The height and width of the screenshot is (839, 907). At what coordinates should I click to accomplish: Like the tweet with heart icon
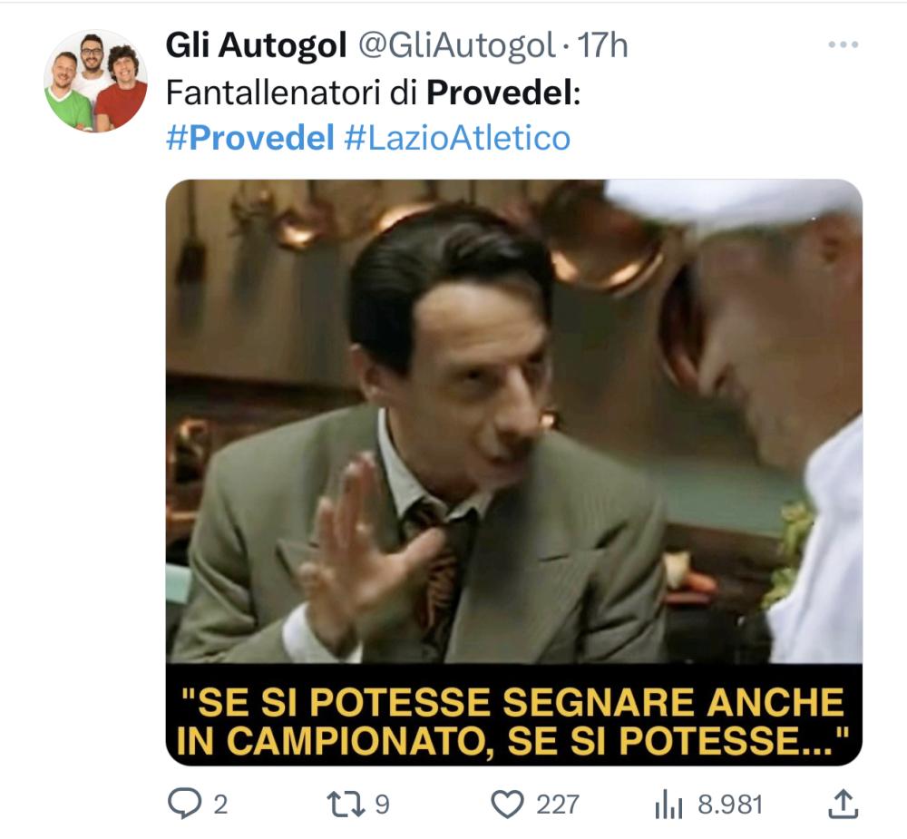coord(507,805)
